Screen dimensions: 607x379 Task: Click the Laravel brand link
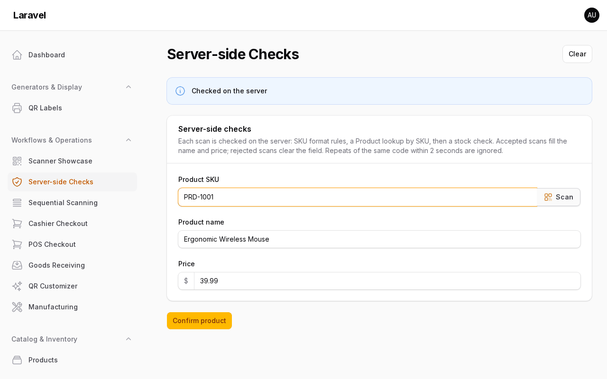[29, 15]
